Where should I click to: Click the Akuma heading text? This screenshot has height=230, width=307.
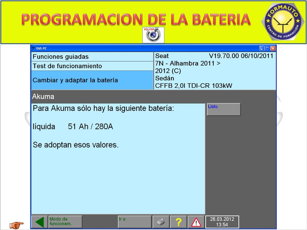[43, 97]
